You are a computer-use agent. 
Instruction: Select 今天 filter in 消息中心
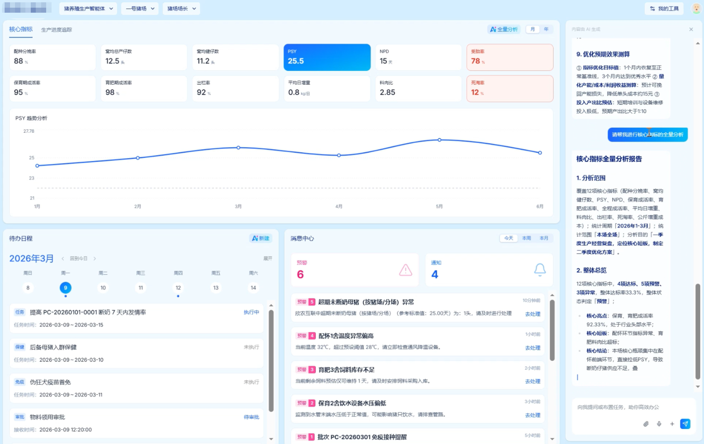(509, 238)
